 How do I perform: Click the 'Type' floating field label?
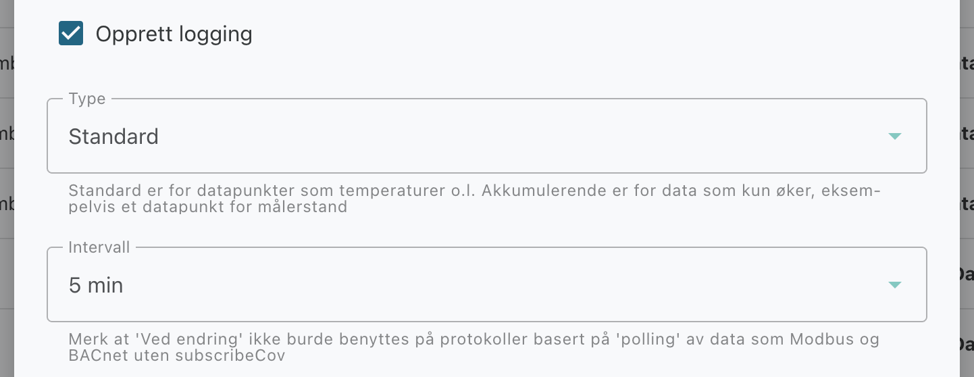87,99
